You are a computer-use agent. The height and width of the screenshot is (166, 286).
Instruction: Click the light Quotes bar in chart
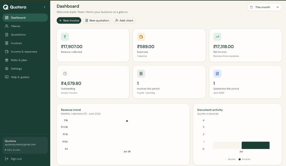click(227, 145)
